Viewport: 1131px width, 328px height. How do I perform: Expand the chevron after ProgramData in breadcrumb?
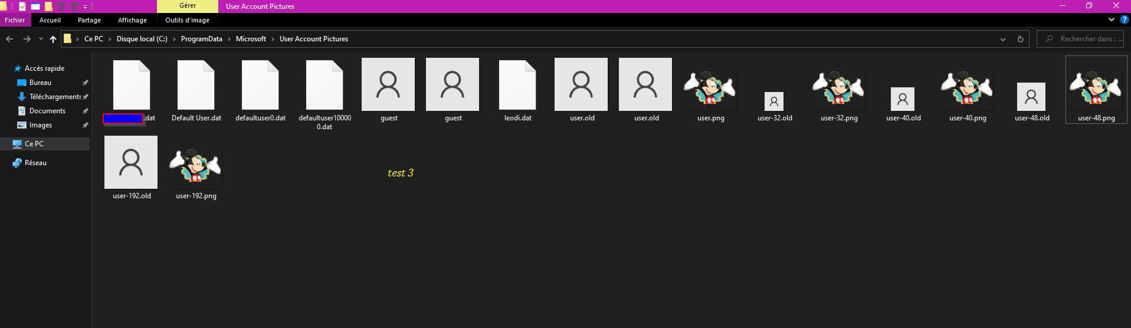coord(229,39)
